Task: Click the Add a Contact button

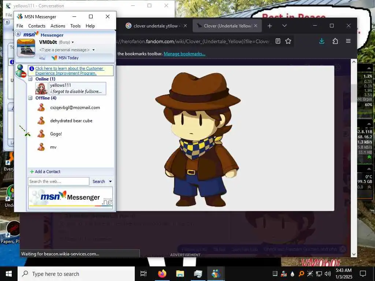Action: [x=45, y=172]
